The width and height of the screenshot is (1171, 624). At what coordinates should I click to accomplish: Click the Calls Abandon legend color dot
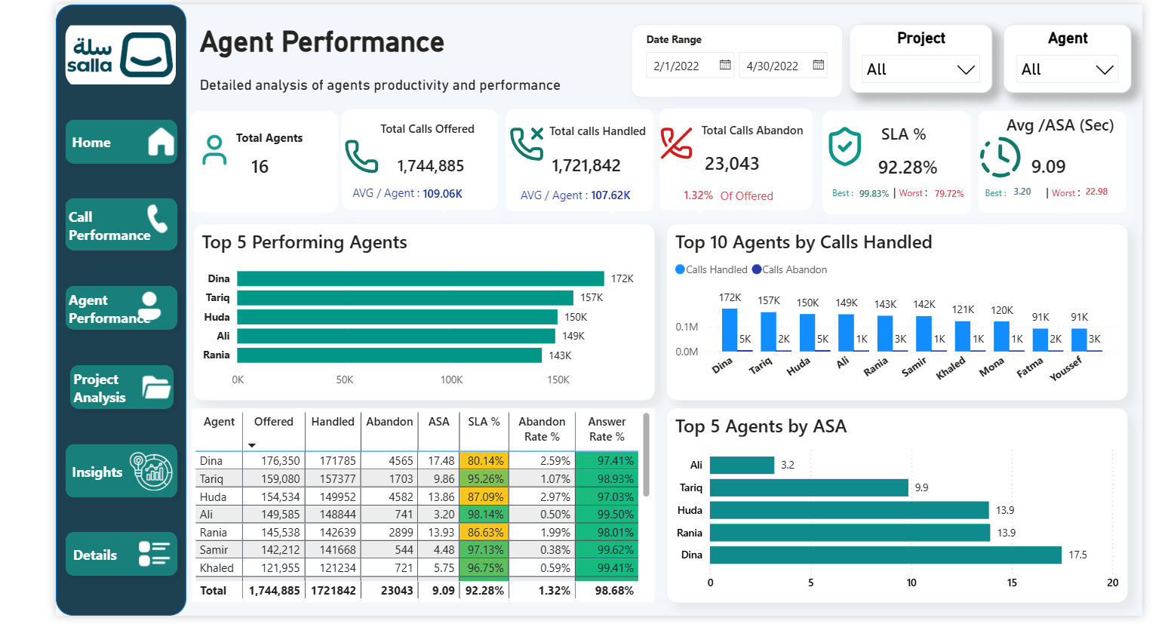tap(757, 269)
